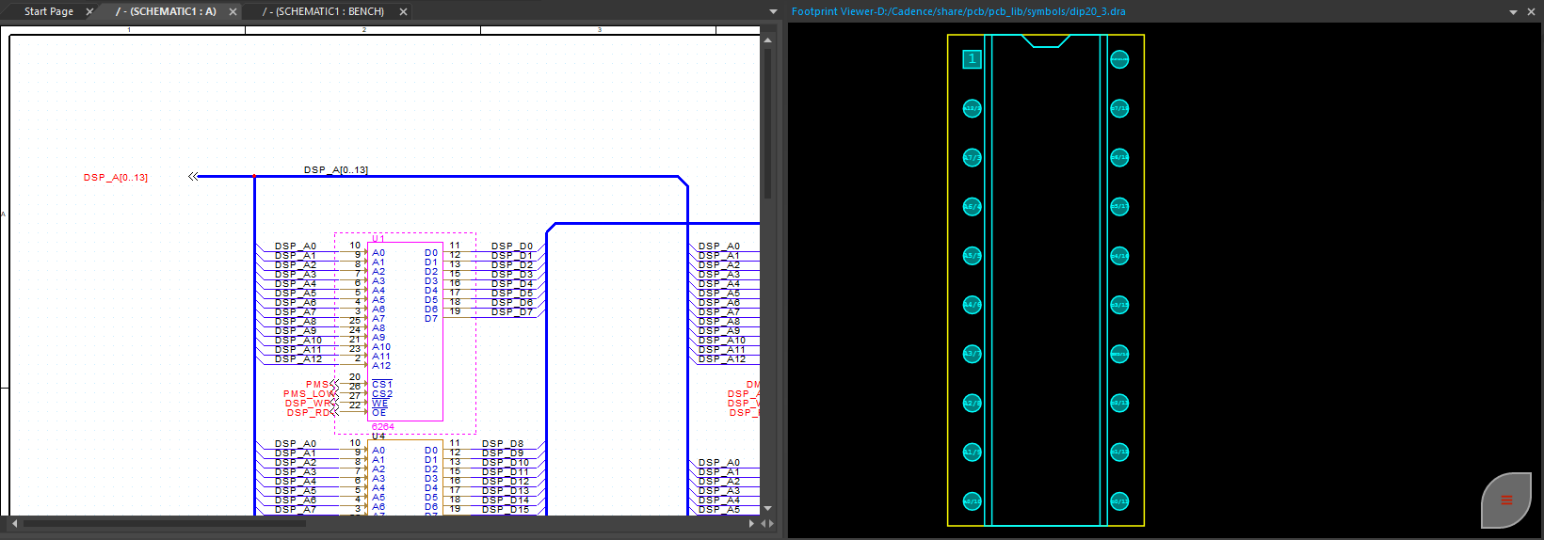Viewport: 1544px width, 540px height.
Task: Click the vertical scrollbar down arrow
Action: click(x=767, y=508)
